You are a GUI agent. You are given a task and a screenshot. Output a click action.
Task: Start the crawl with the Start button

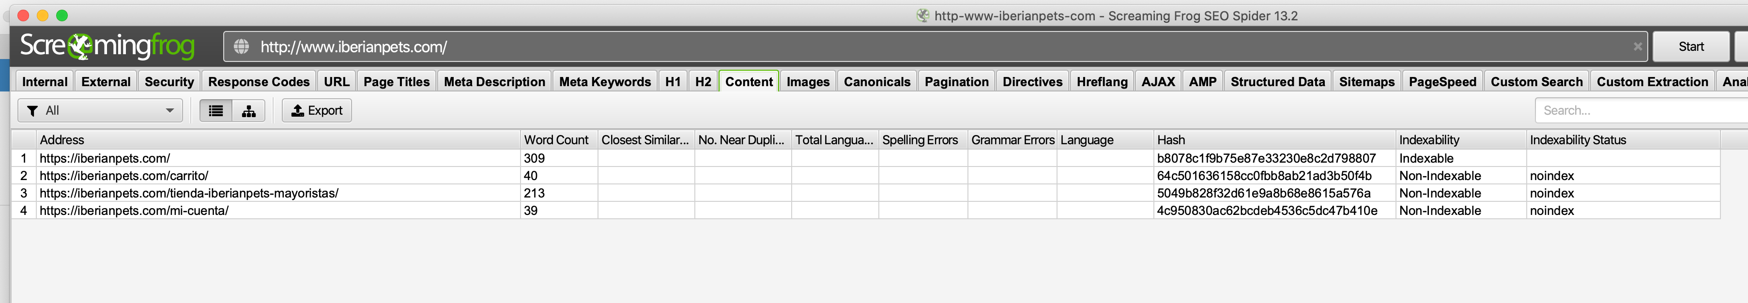(x=1690, y=47)
